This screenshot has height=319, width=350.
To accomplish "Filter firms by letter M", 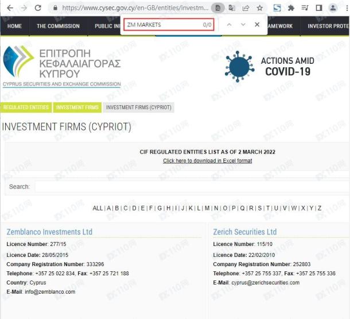I will (x=207, y=208).
